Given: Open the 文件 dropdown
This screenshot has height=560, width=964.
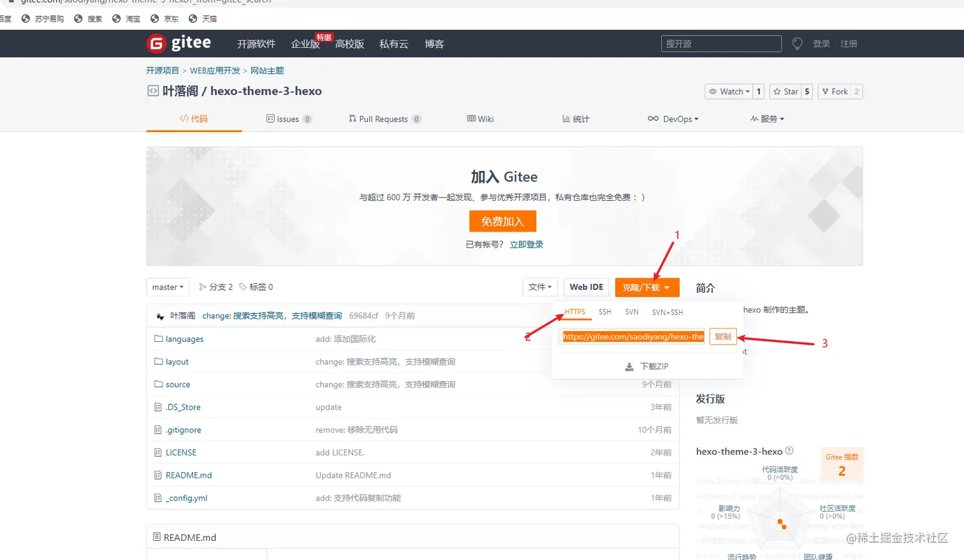Looking at the screenshot, I should (540, 287).
